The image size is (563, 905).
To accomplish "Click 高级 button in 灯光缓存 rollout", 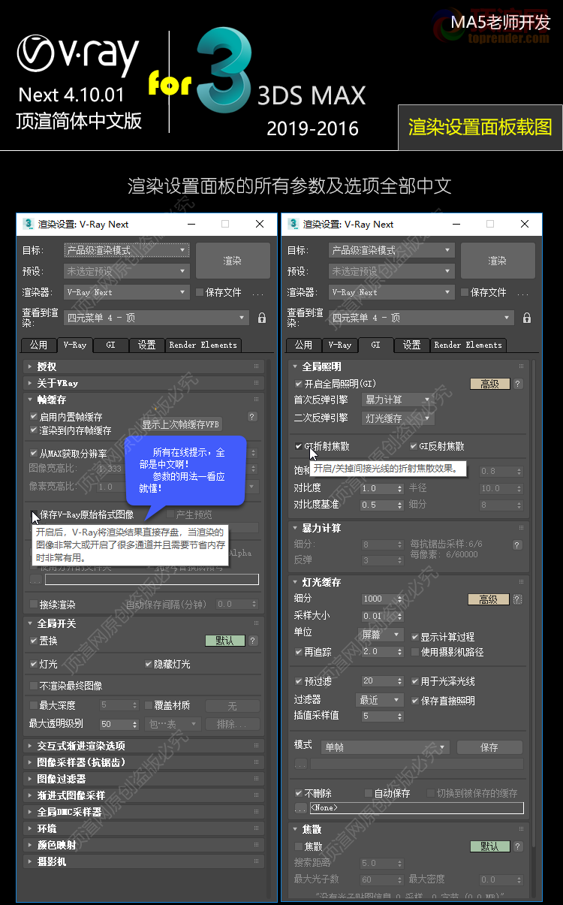I will coord(489,599).
